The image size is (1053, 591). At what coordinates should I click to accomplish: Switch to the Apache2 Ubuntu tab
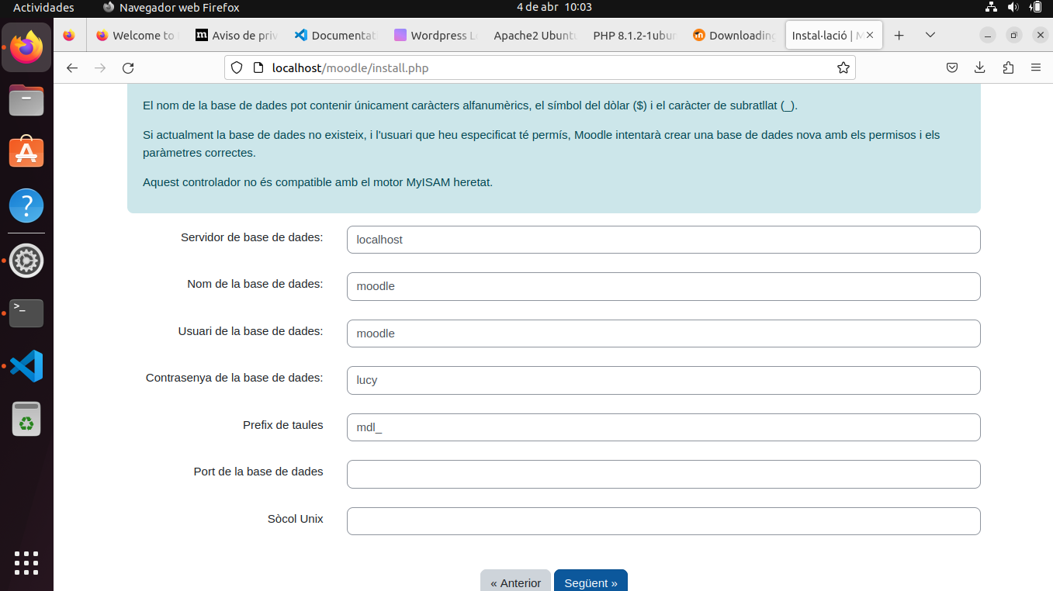pos(534,35)
